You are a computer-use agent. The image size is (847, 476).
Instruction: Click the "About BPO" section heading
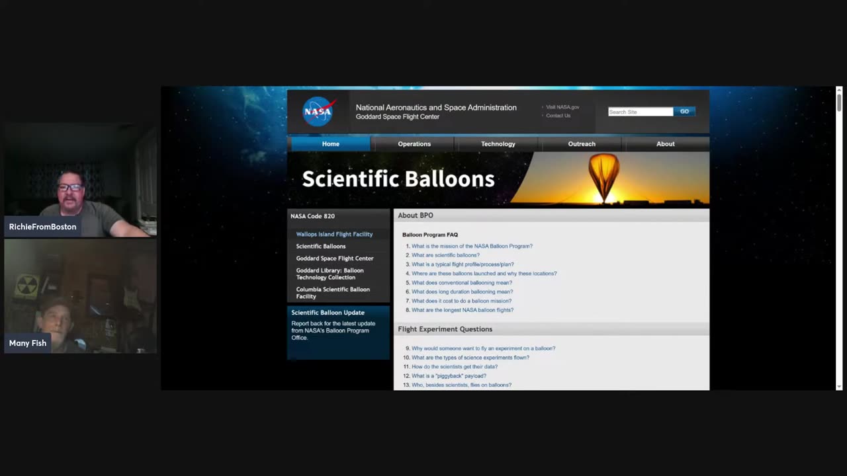tap(416, 216)
